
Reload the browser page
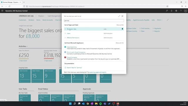pos(9,6)
